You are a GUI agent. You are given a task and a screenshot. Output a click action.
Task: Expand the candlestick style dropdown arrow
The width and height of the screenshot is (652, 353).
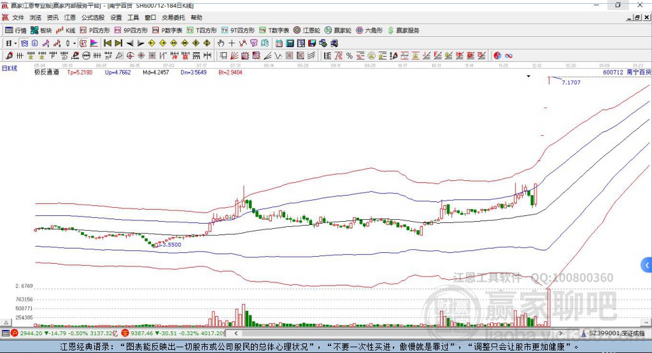click(74, 43)
